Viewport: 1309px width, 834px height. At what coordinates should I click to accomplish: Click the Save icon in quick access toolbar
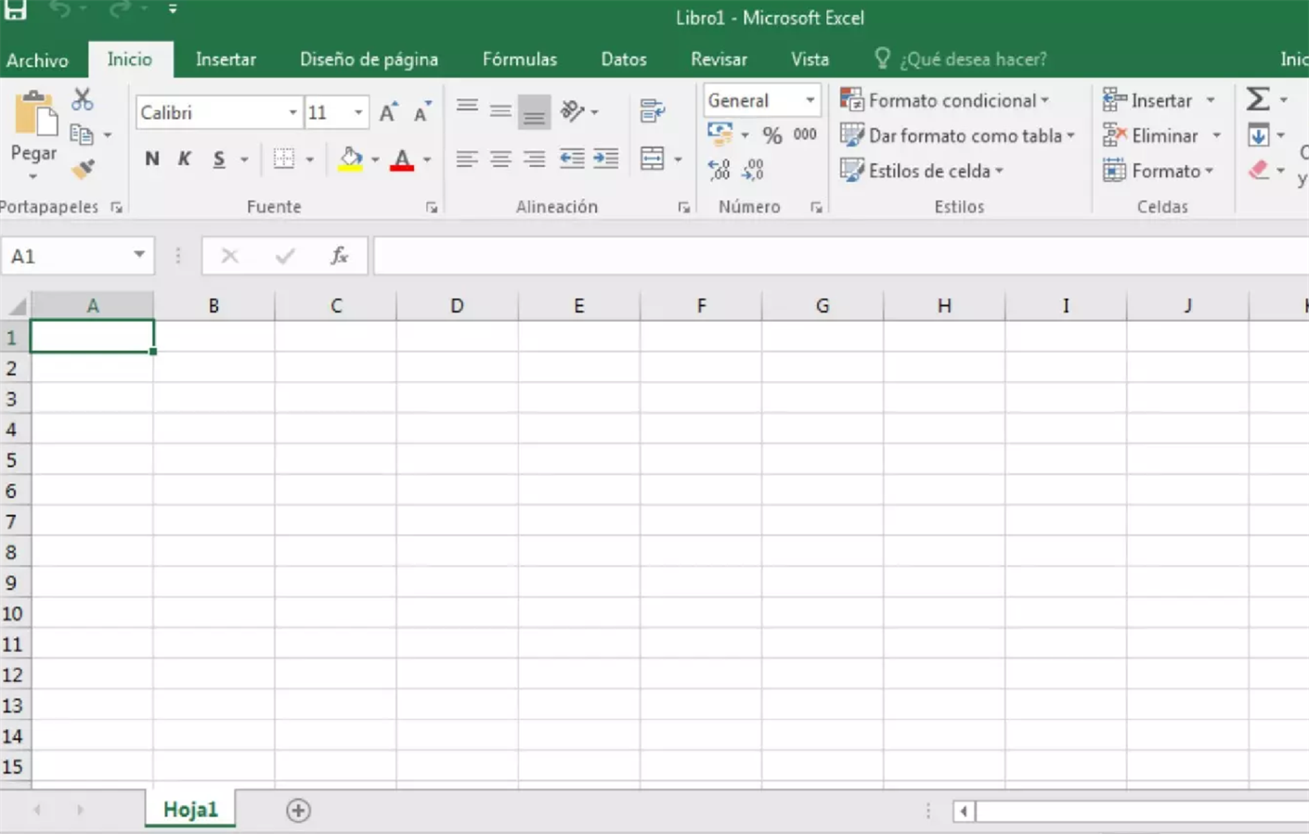click(16, 10)
